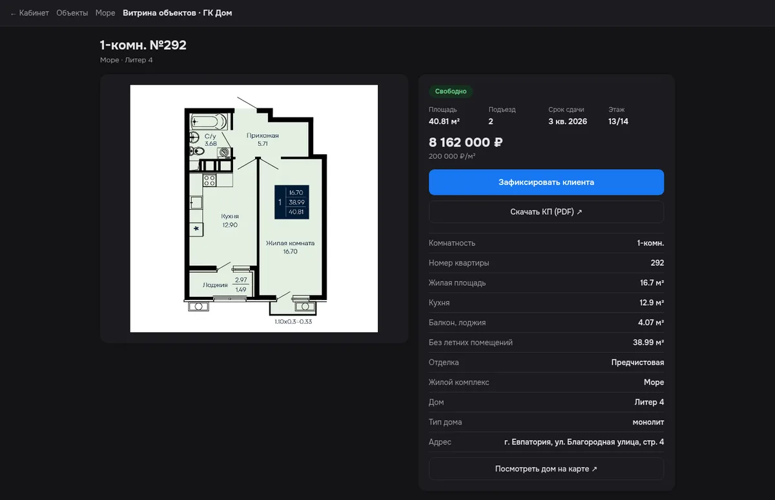This screenshot has width=775, height=500.
Task: Select the address г. Евпатория, ул. Благородная улица
Action: click(x=584, y=442)
